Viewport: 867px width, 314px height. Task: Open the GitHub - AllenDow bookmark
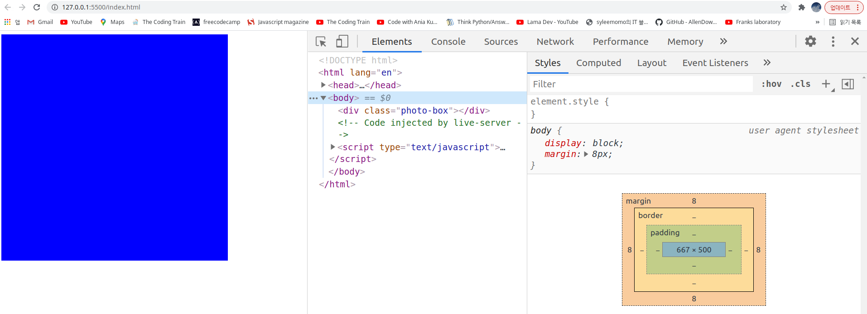click(686, 22)
